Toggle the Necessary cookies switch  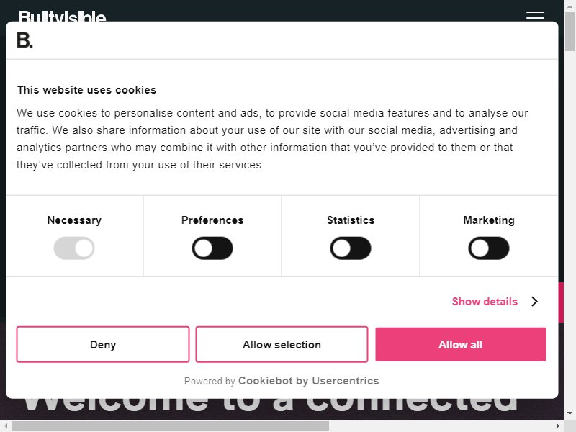(74, 248)
